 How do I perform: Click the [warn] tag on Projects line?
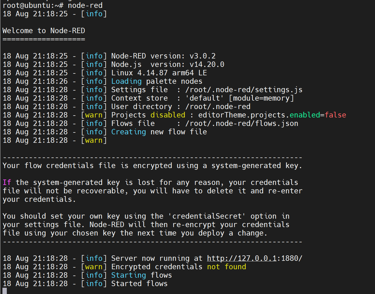[94, 115]
